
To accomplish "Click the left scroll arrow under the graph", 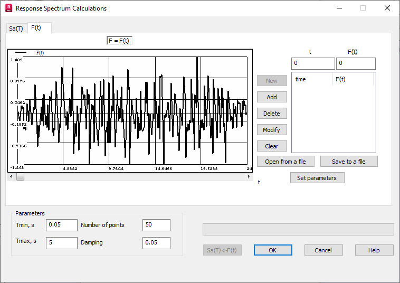I will tap(11, 176).
